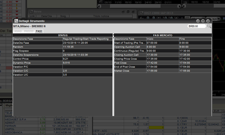Click MEDIOBANCA in the bottom list
Viewport: 225px width, 135px height.
pos(14,133)
